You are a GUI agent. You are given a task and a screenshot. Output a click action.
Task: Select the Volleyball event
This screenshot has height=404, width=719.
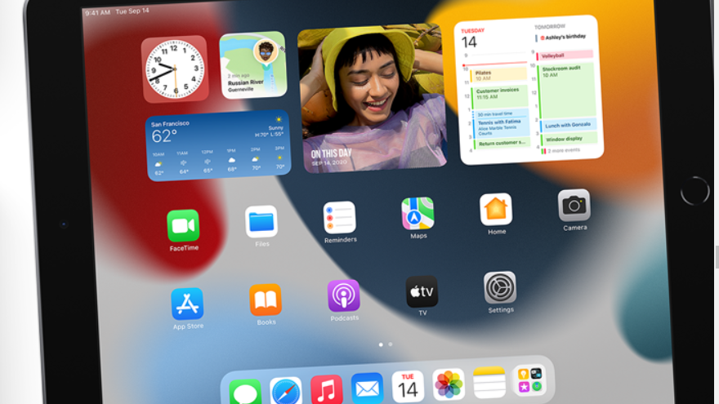tap(565, 55)
